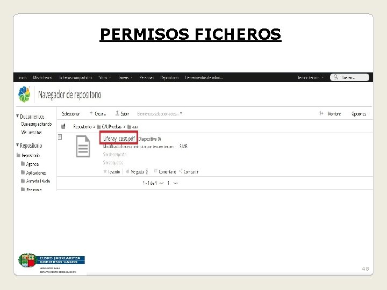This screenshot has width=387, height=290.
Task: Select Armeria Eskola folder in repository tree
Action: pos(38,181)
